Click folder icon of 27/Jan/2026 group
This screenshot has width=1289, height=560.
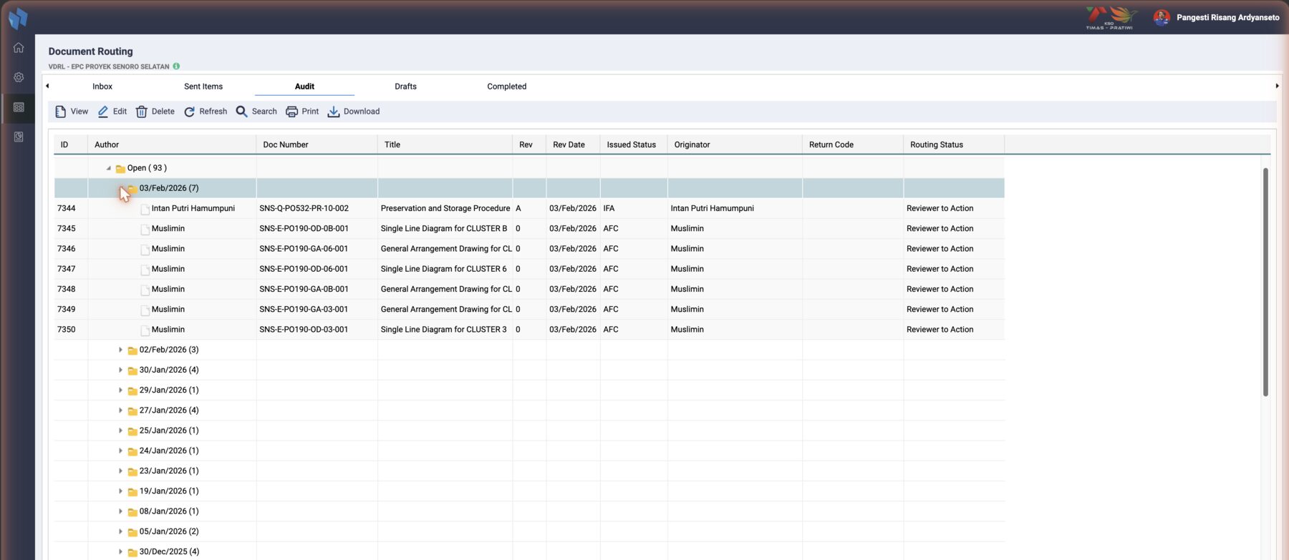[x=132, y=411]
